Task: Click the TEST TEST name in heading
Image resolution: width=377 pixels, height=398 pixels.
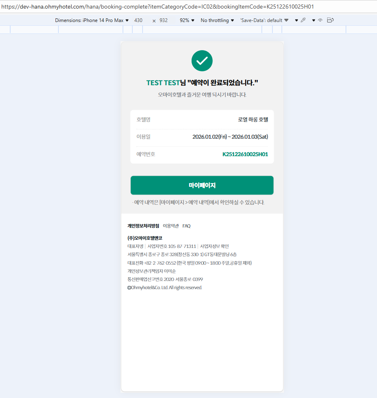Action: 163,83
